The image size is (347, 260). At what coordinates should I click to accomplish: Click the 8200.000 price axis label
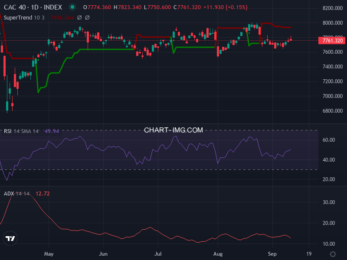[333, 8]
